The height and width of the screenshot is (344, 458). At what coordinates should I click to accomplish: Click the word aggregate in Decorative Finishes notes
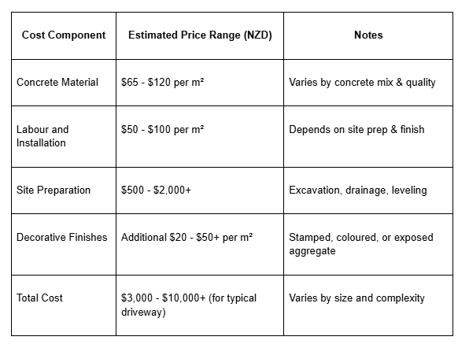(x=312, y=251)
